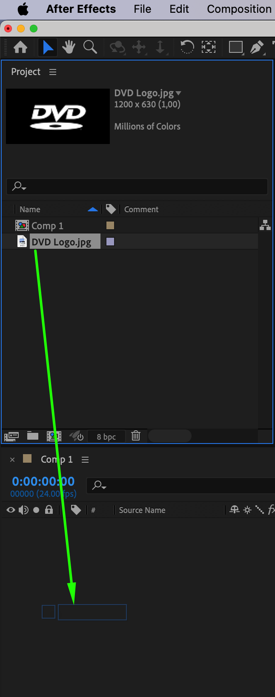The height and width of the screenshot is (697, 275).
Task: Sort items by Name column header
Action: point(30,209)
